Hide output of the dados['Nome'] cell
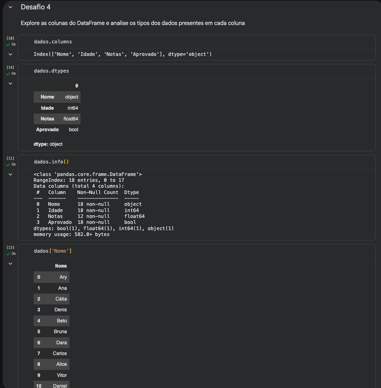 (x=10, y=264)
